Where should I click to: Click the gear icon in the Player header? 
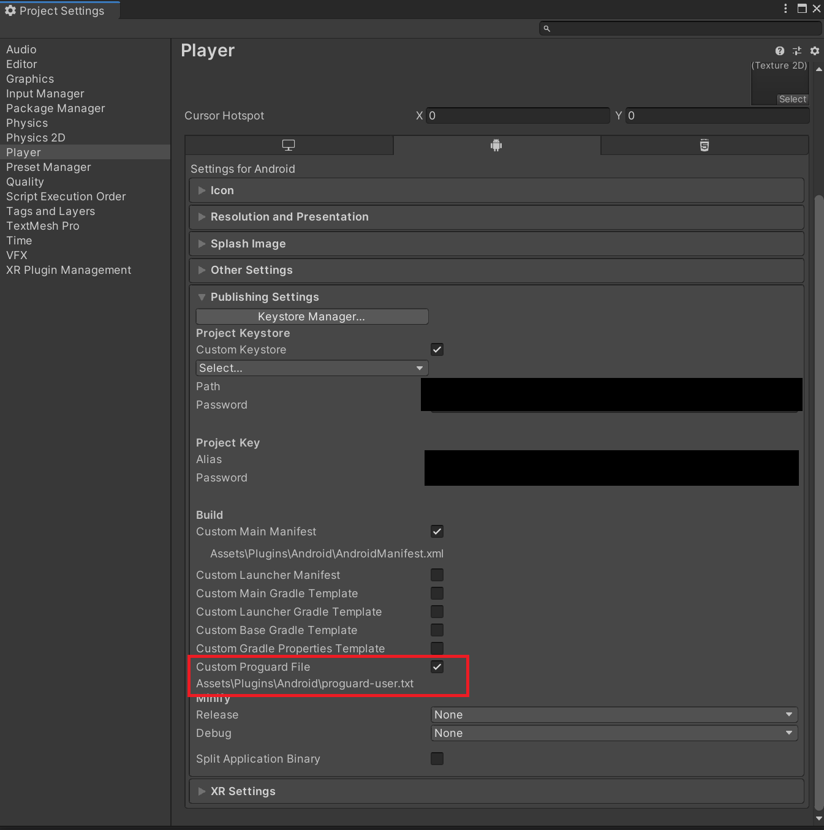point(814,50)
